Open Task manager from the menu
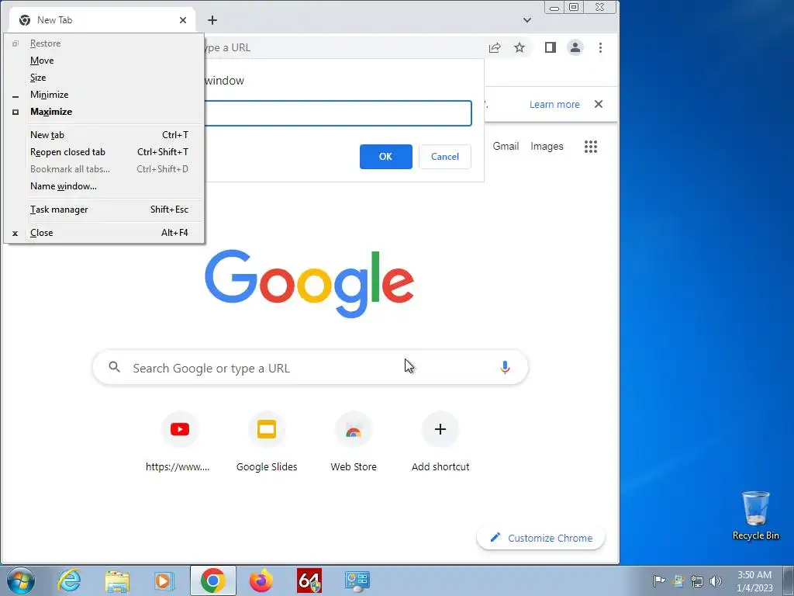 (104, 210)
